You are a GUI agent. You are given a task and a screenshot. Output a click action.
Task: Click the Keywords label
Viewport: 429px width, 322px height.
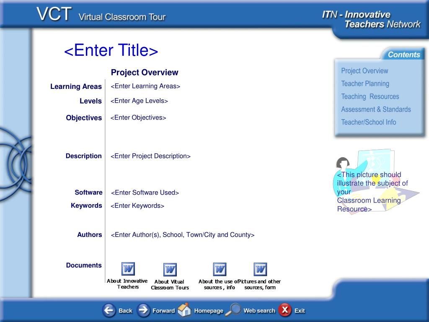pyautogui.click(x=86, y=205)
